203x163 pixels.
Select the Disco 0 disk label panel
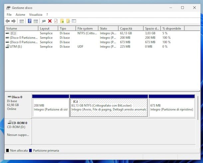(x=18, y=106)
